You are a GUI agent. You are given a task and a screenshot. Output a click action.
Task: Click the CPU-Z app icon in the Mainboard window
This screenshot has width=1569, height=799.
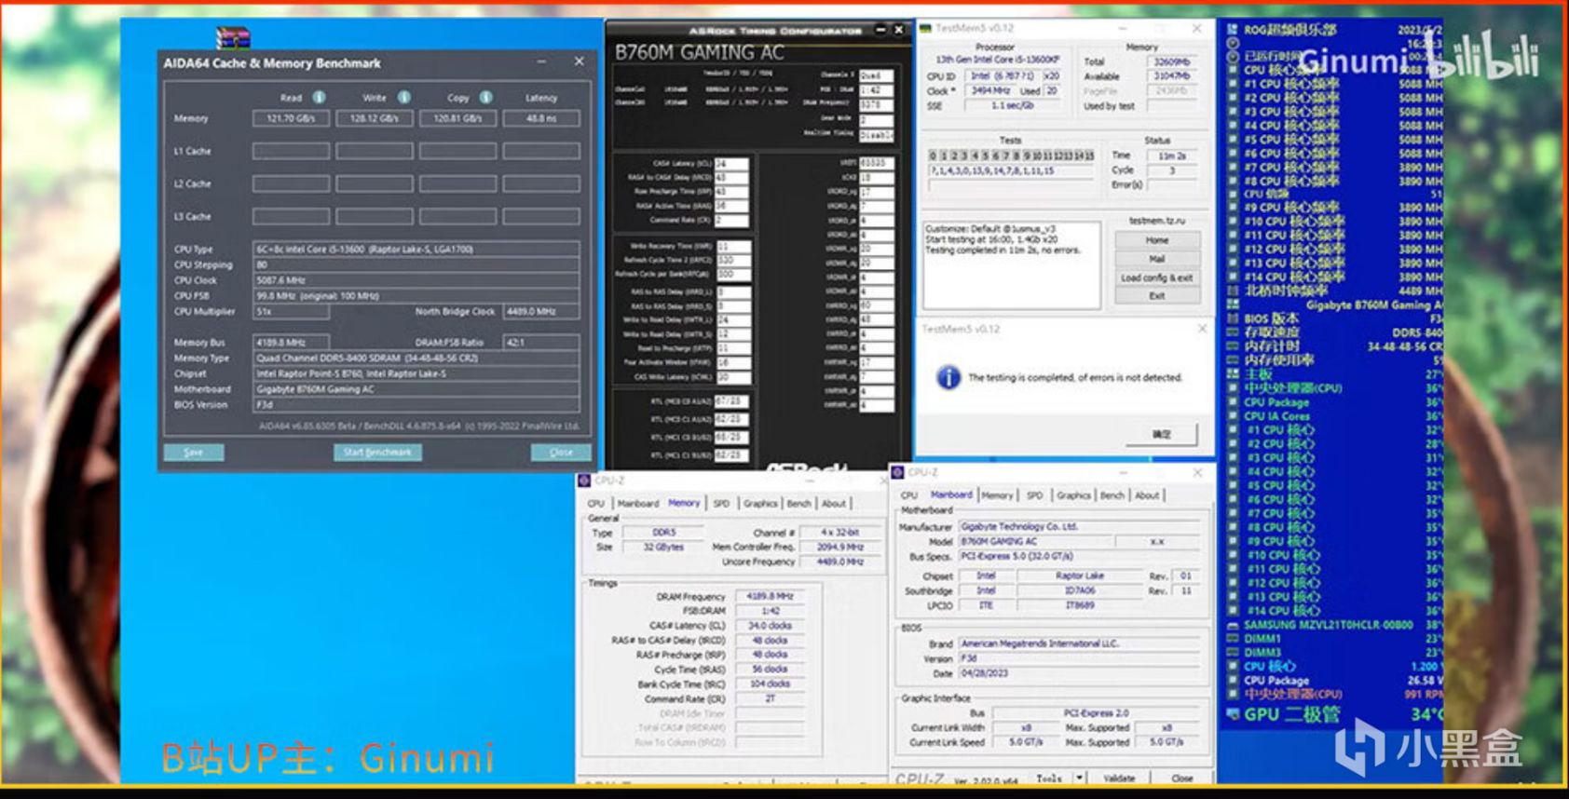click(898, 473)
